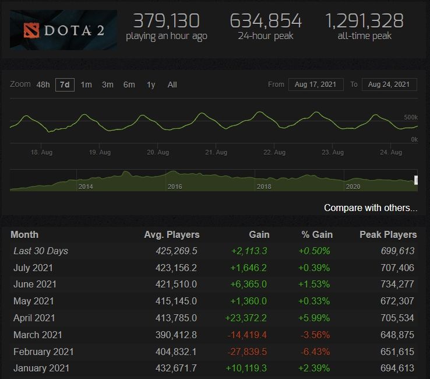430x379 pixels.
Task: Select the 48h zoom range
Action: [x=43, y=85]
